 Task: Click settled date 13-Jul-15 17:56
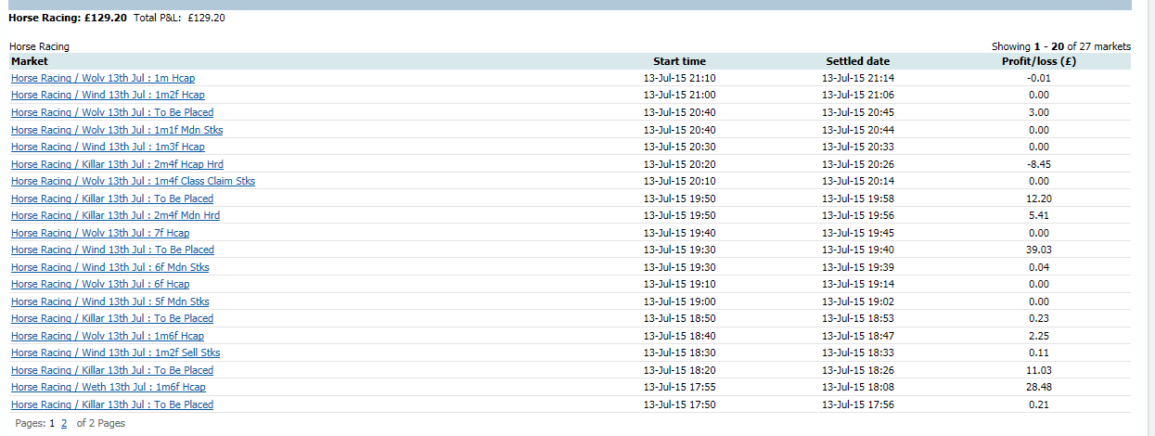[x=858, y=404]
